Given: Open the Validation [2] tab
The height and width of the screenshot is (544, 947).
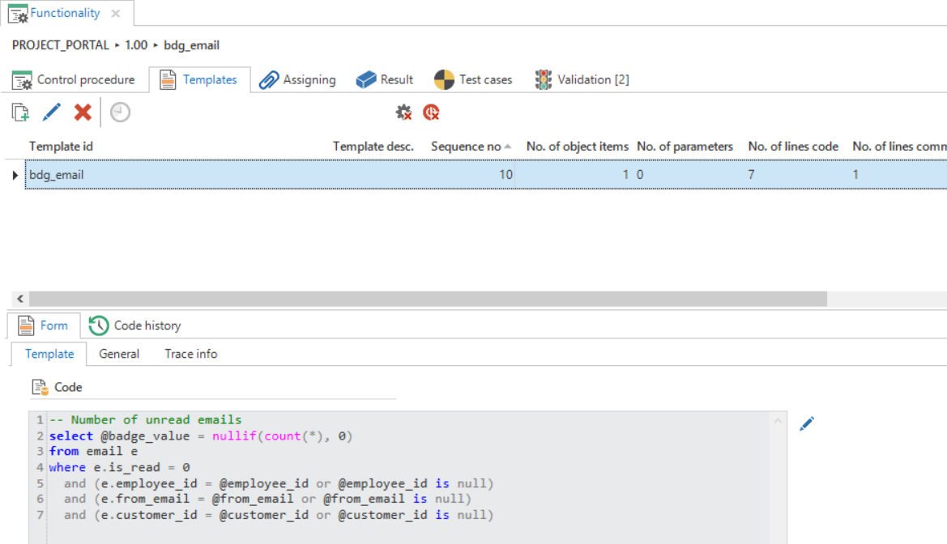Looking at the screenshot, I should pyautogui.click(x=582, y=79).
